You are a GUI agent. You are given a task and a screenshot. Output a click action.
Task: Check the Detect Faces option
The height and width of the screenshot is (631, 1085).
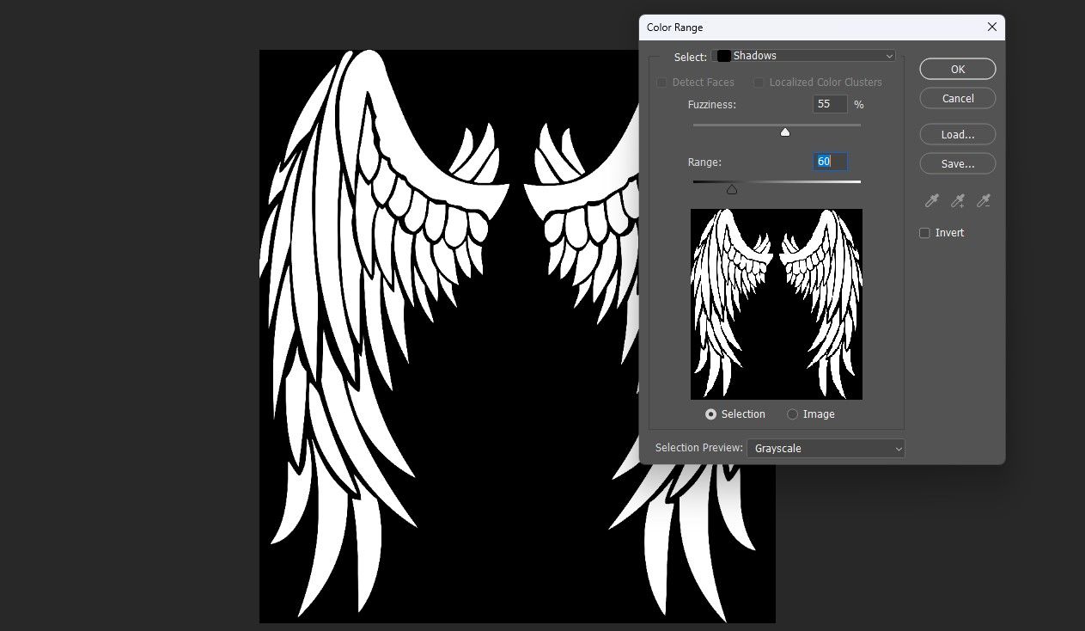click(x=661, y=82)
